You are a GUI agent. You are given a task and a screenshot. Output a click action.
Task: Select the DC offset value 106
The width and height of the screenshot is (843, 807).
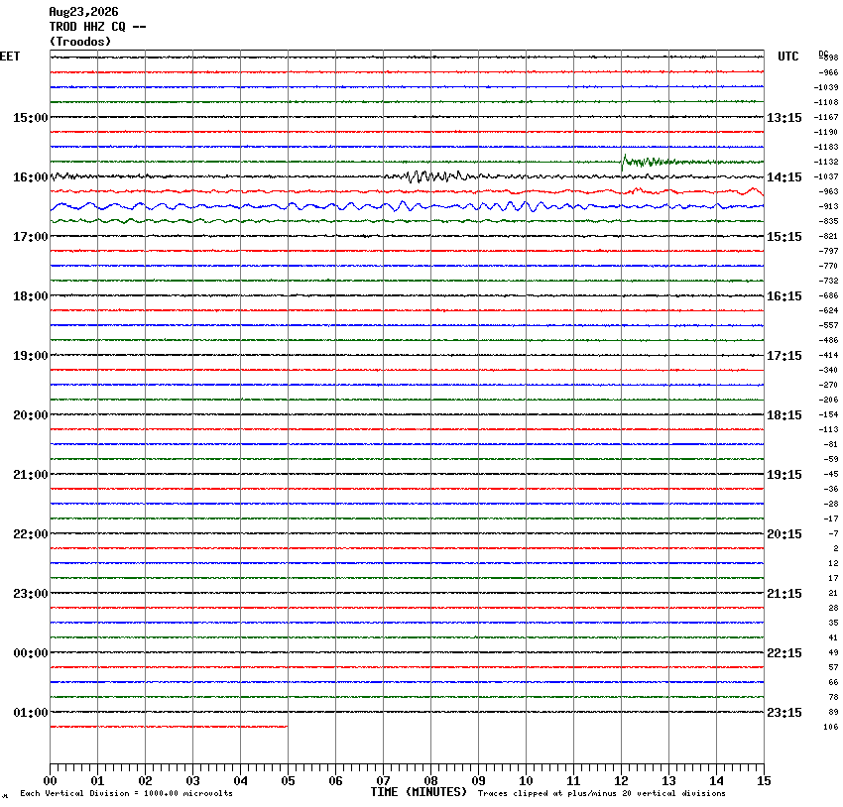click(831, 727)
